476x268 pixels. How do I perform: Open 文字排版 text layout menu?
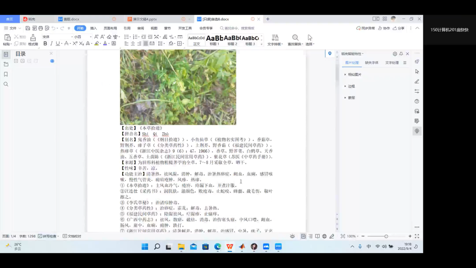coord(275,40)
